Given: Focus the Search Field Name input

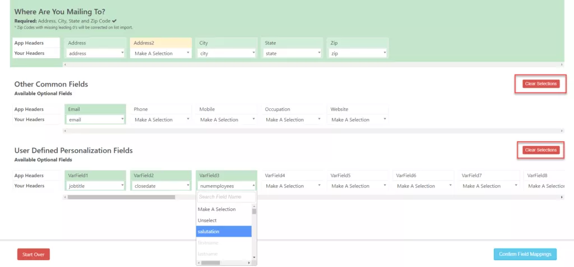Looking at the screenshot, I should click(x=226, y=197).
